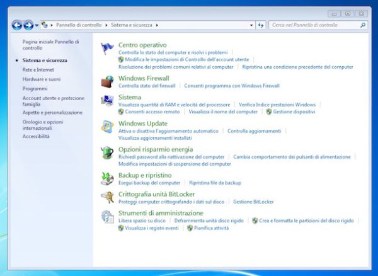Expand the address bar history dropdown
The width and height of the screenshot is (378, 276).
[251, 25]
